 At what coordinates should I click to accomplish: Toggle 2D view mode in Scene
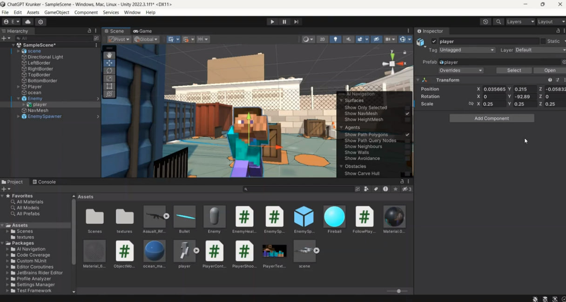pos(322,39)
